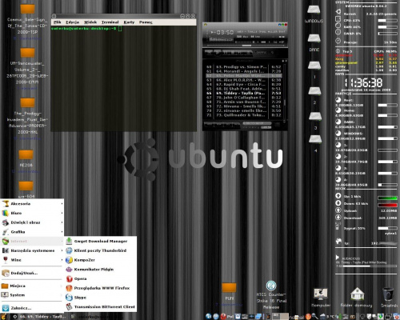This screenshot has height=320, width=400.
Task: Select playlist track Armin van Buuren
Action: point(243,102)
